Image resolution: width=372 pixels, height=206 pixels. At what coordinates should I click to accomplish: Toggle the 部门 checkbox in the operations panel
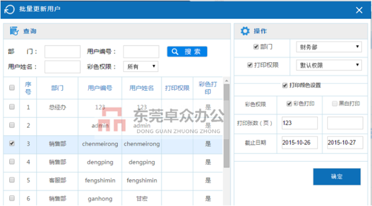point(256,47)
